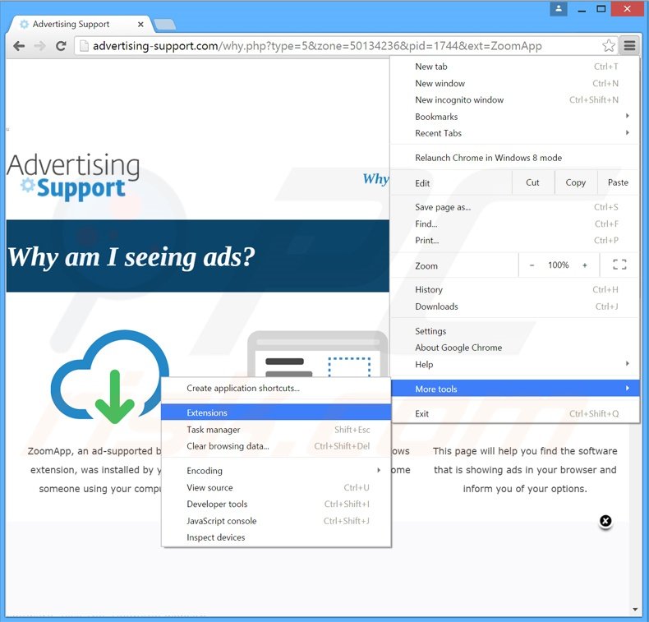
Task: Choose Find... from Chrome menu
Action: (x=515, y=223)
